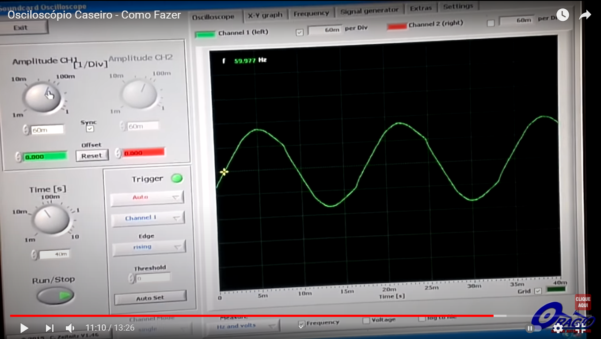
Task: Click the offset Reset button
Action: click(x=92, y=155)
